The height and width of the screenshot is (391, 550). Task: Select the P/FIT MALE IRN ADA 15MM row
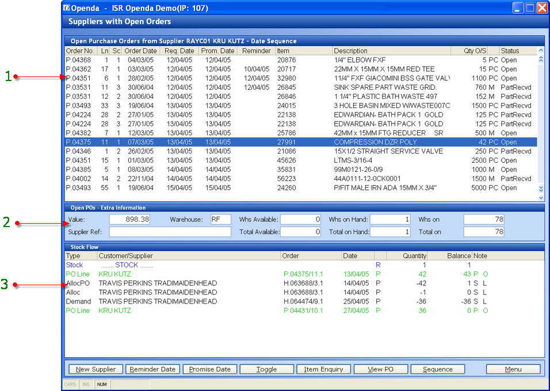click(301, 187)
